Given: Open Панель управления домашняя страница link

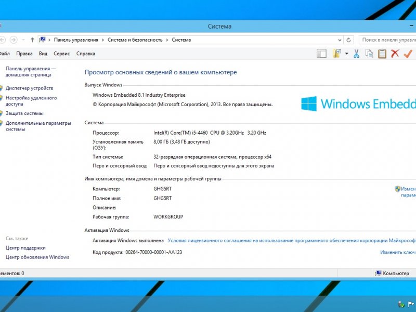Looking at the screenshot, I should pyautogui.click(x=31, y=72).
